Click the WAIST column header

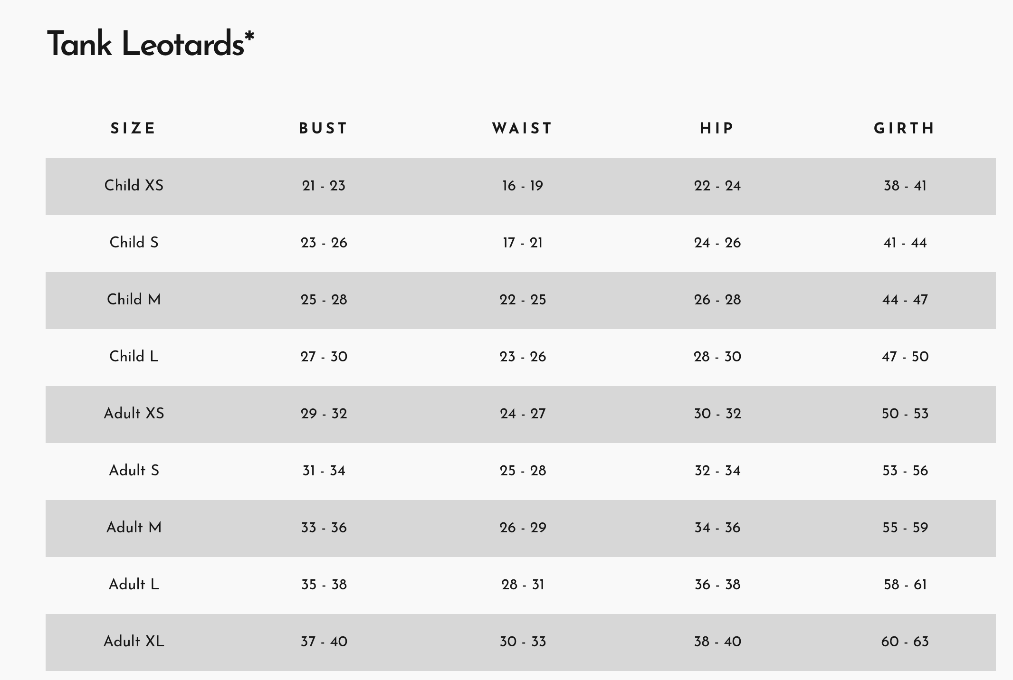coord(523,129)
